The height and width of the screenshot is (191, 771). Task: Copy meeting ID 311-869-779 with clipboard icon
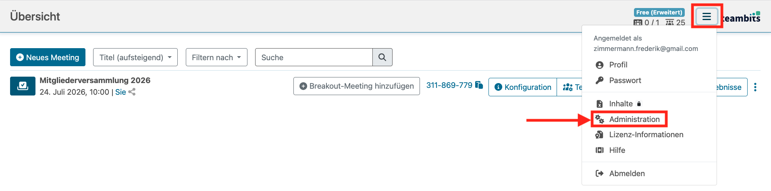click(x=479, y=85)
